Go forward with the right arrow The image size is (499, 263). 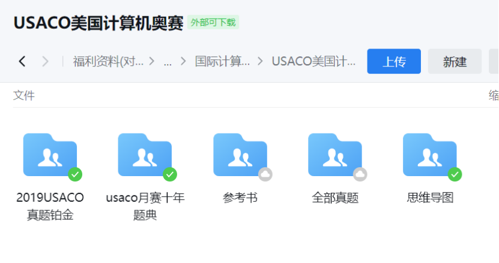click(45, 61)
